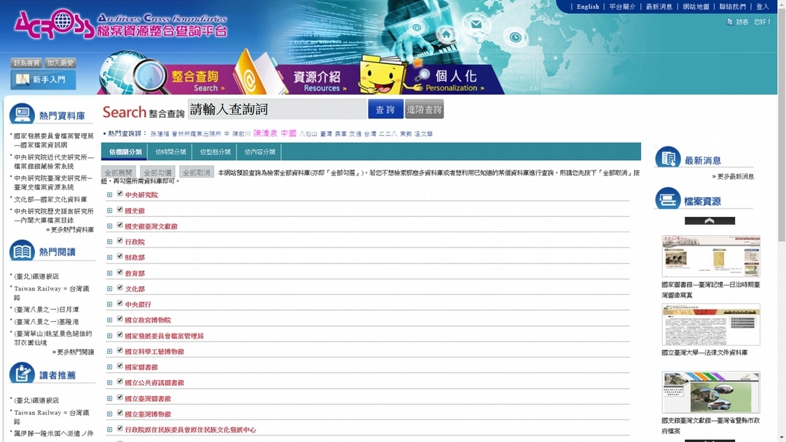
Task: Switch the site language to English
Action: (x=587, y=7)
